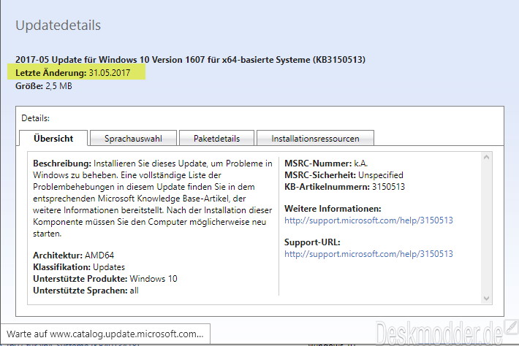519x346 pixels.
Task: Click the MSRC-Nummer k.A. line
Action: coord(326,164)
